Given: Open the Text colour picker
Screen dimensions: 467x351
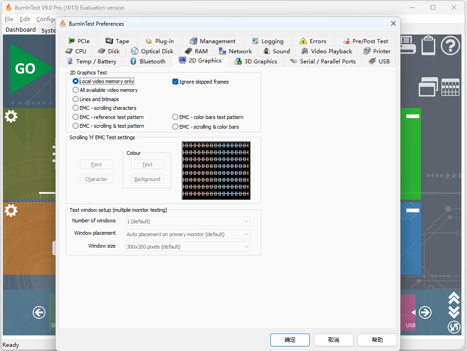Looking at the screenshot, I should click(147, 164).
